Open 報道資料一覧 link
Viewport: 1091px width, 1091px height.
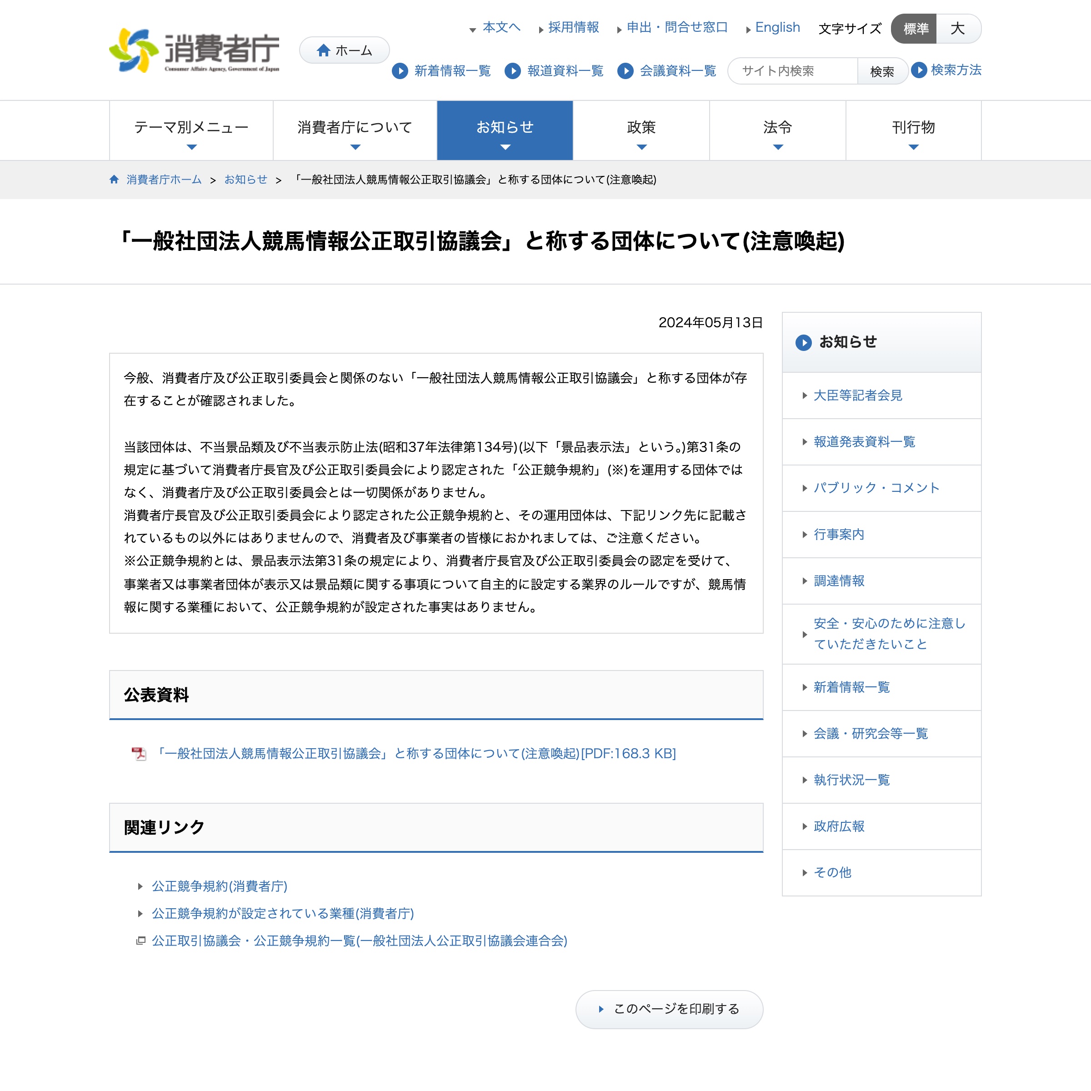[x=565, y=70]
